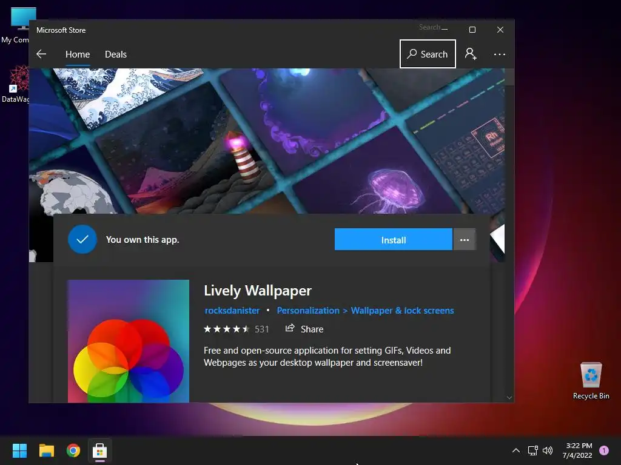This screenshot has width=621, height=465.
Task: Open the Windows Start menu
Action: pyautogui.click(x=19, y=450)
